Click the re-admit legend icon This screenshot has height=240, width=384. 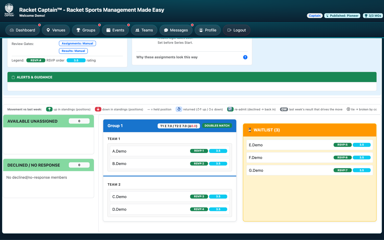230,109
